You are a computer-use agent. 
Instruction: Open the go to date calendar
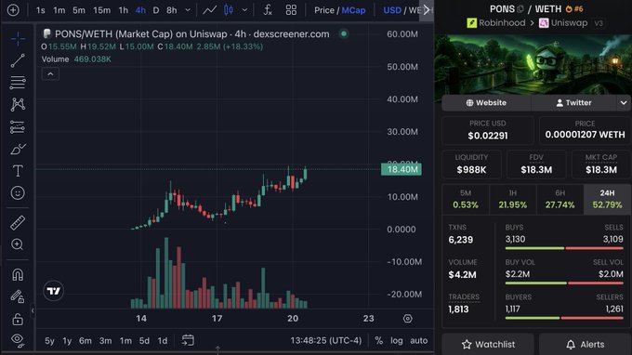coord(188,340)
